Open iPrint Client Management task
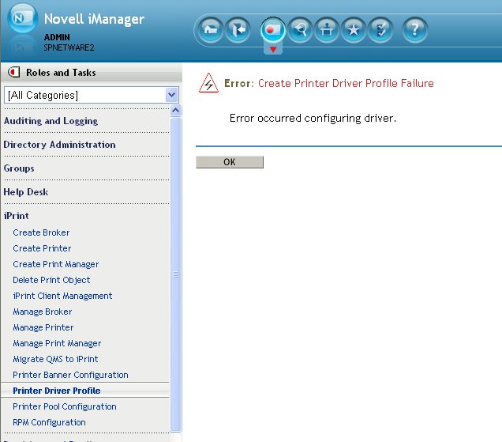This screenshot has height=442, width=502. tap(62, 296)
